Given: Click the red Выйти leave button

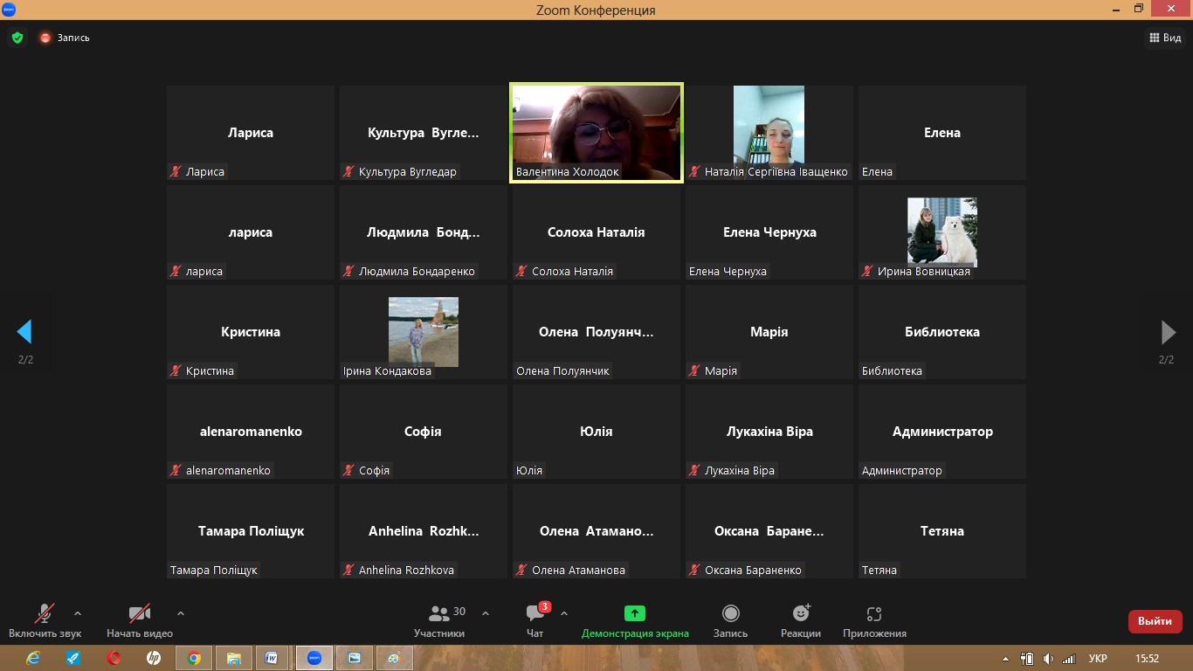Looking at the screenshot, I should pos(1155,621).
